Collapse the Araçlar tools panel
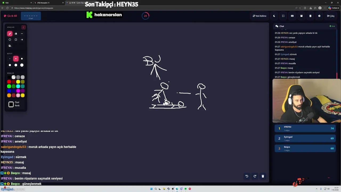 (x=23, y=27)
